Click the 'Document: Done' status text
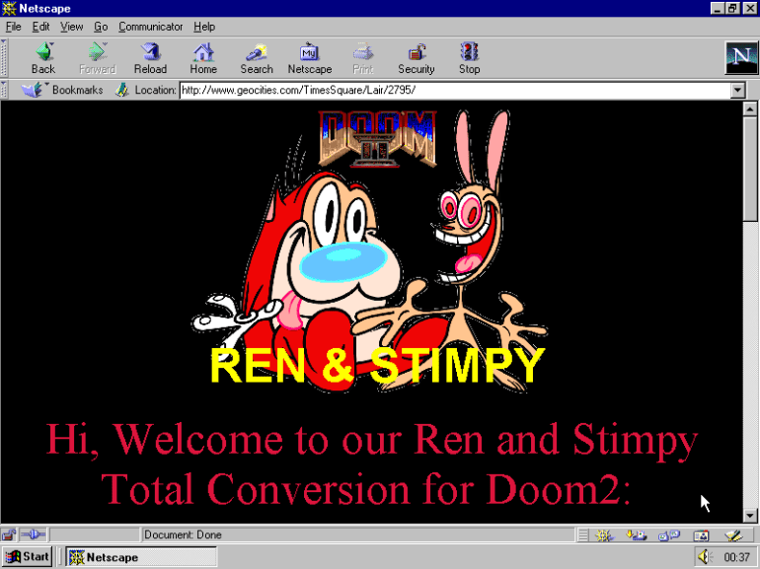 [183, 534]
